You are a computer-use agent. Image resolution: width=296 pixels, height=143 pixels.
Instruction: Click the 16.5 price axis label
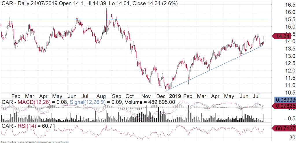(x=286, y=5)
